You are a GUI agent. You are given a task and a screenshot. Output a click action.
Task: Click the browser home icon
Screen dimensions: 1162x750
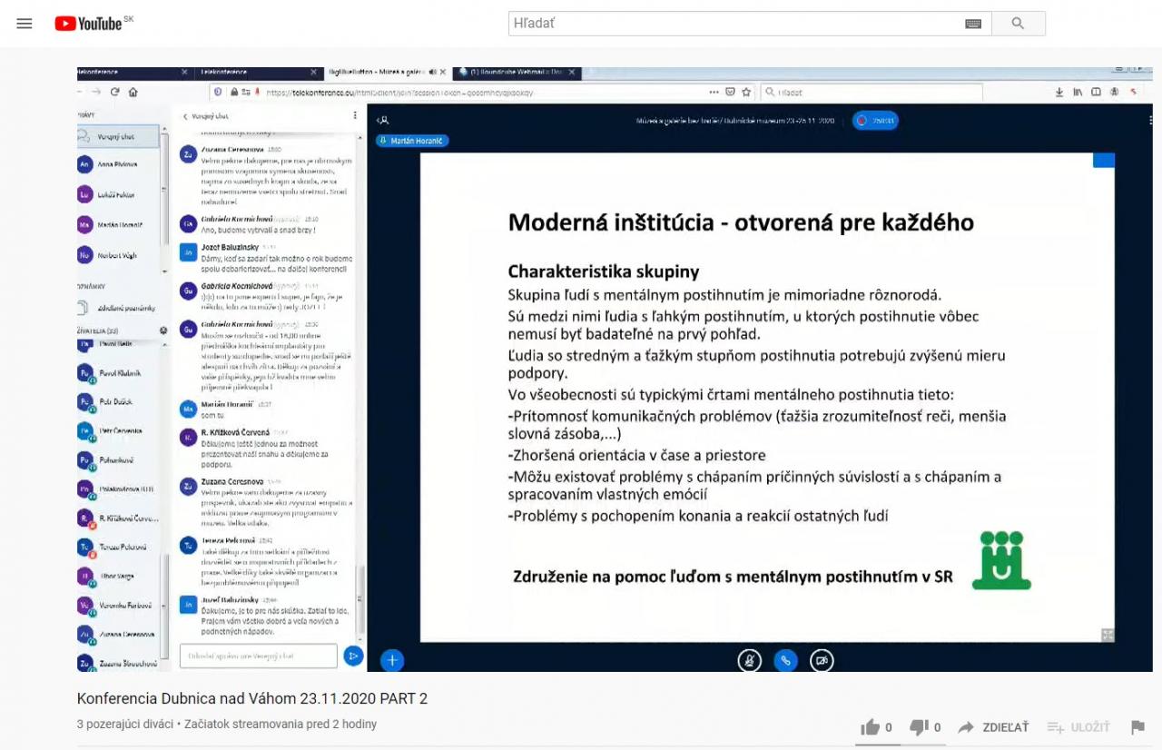point(133,92)
